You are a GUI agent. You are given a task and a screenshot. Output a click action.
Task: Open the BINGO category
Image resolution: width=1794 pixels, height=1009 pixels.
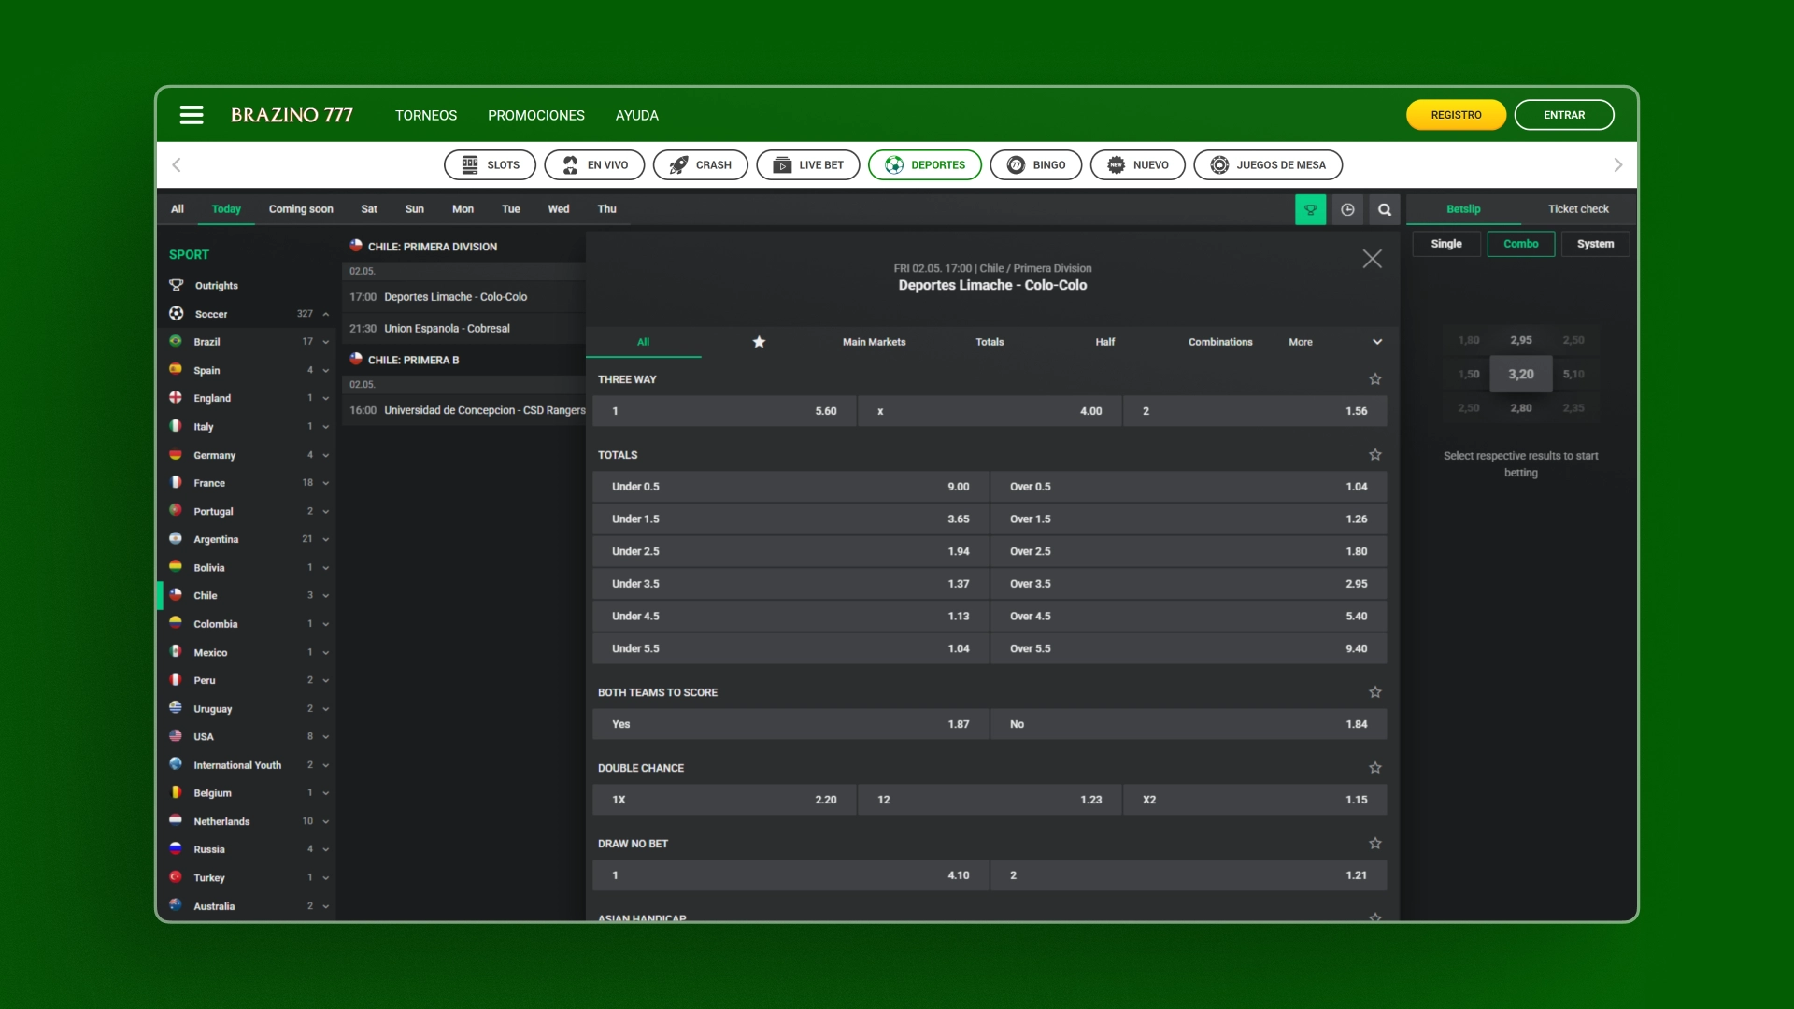click(1035, 165)
